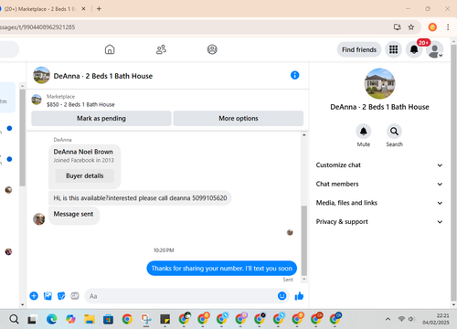Click the "Hi, is this available?" message

(140, 198)
